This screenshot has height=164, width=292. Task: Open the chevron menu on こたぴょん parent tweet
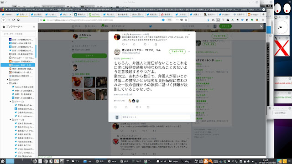(189, 35)
